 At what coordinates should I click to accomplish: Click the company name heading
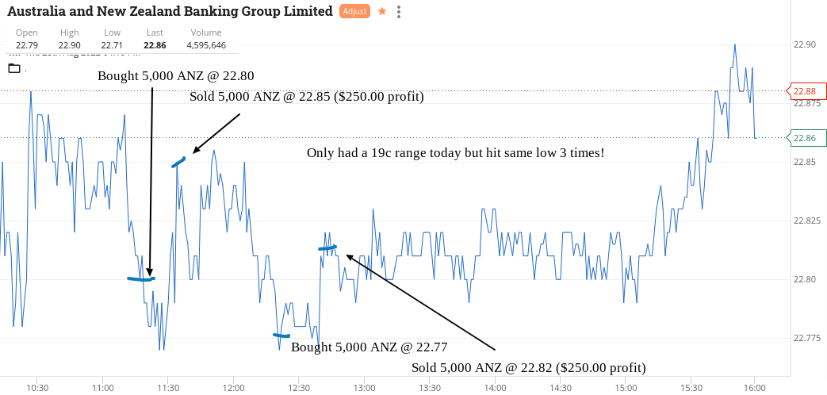170,11
